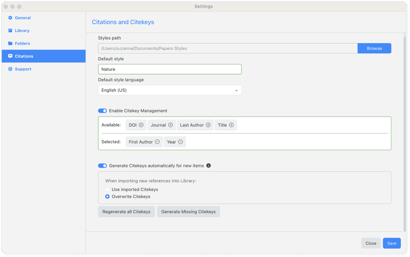Select the Library bookshelf icon
410x257 pixels.
point(10,30)
